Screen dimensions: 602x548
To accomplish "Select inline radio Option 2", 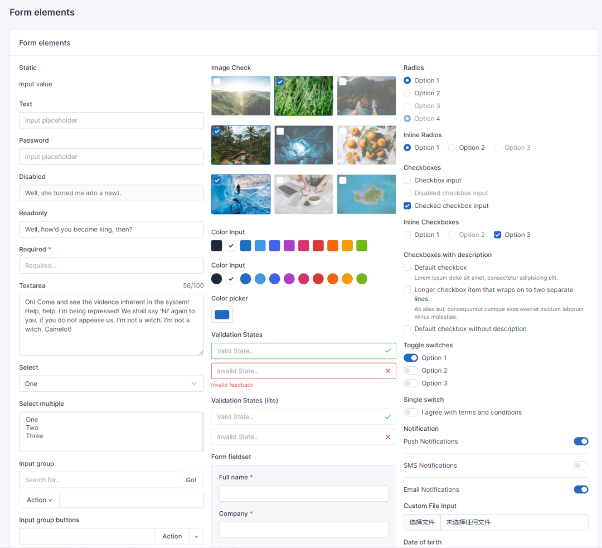I will [452, 148].
